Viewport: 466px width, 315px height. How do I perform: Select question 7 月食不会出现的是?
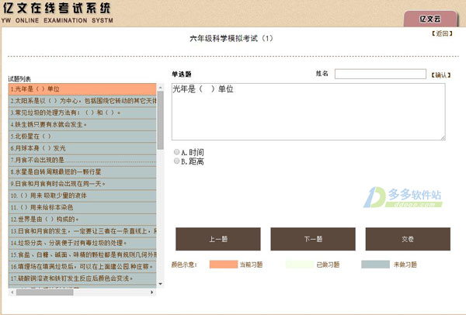(x=82, y=160)
